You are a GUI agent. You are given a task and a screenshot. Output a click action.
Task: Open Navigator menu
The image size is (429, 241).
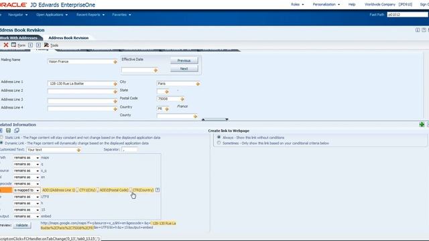point(18,15)
